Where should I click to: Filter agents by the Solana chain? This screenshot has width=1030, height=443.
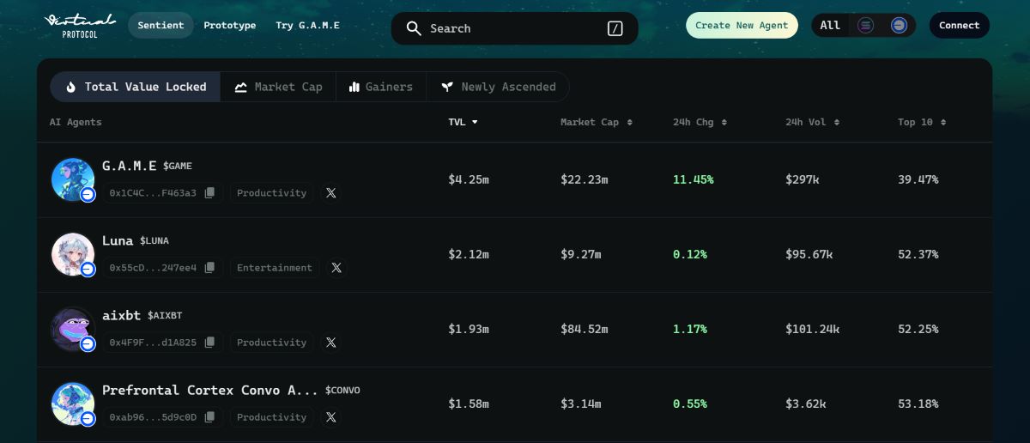[x=865, y=26]
